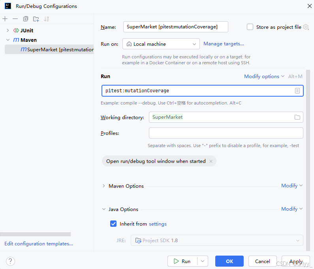Click the IntelliJ IDEA logo in title bar
Screen dimensions: 314x269
pos(8,6)
